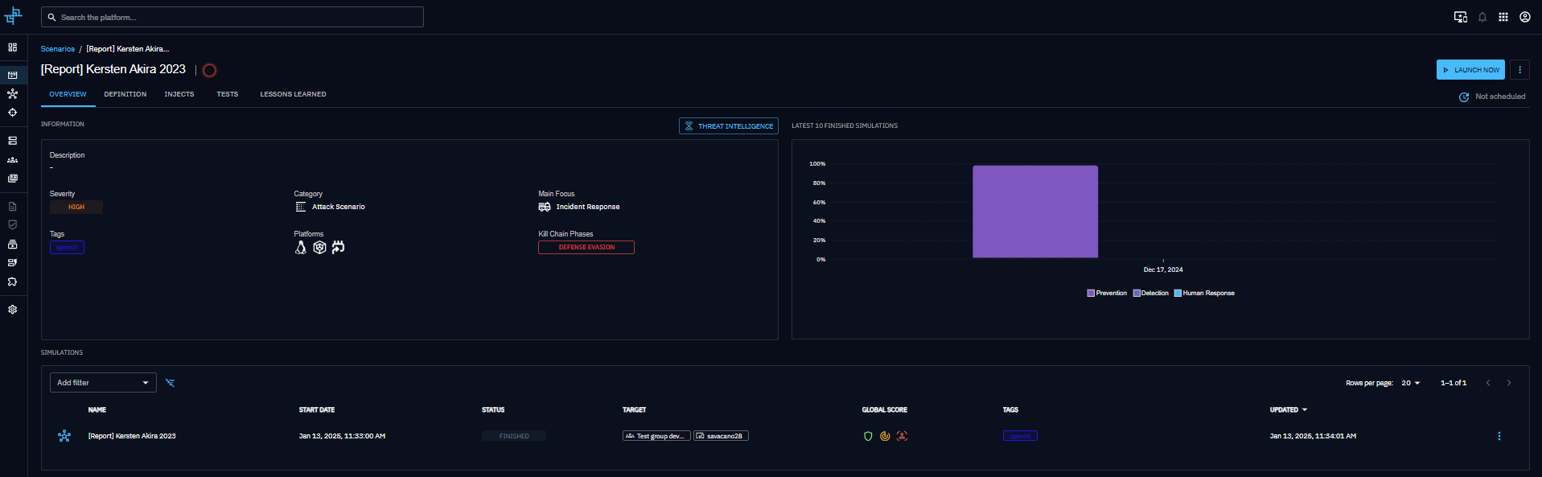Open the user account profile icon
Image resolution: width=1542 pixels, height=477 pixels.
[x=1524, y=17]
